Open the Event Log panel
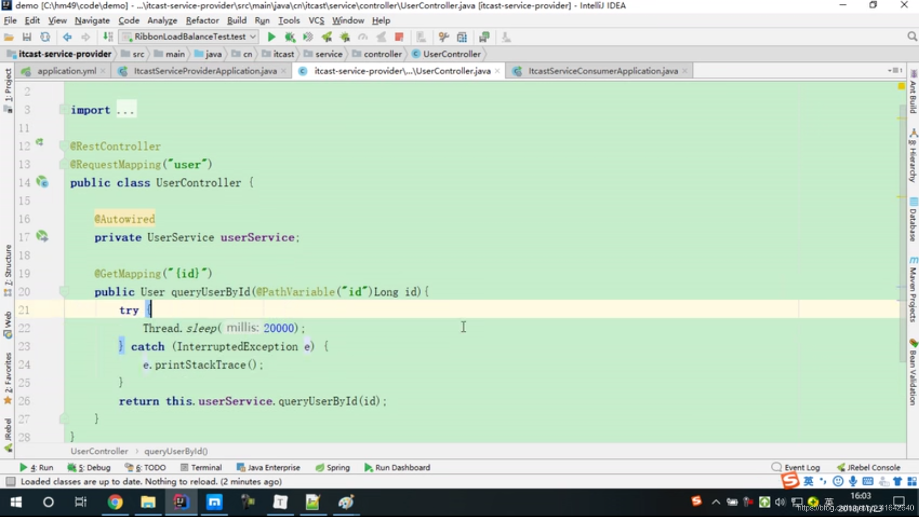The height and width of the screenshot is (517, 919). pyautogui.click(x=796, y=467)
